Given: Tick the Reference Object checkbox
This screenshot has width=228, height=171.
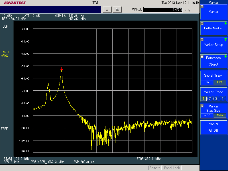Looking at the screenshot, I should [202, 56].
